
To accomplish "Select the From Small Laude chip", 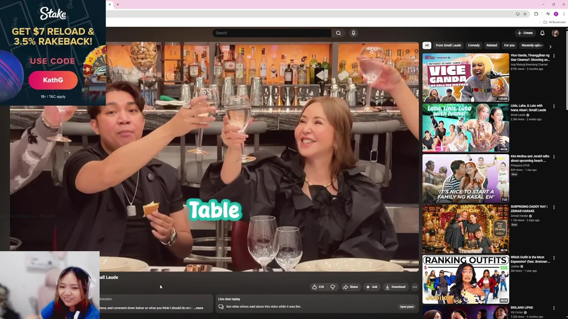I will tap(448, 45).
